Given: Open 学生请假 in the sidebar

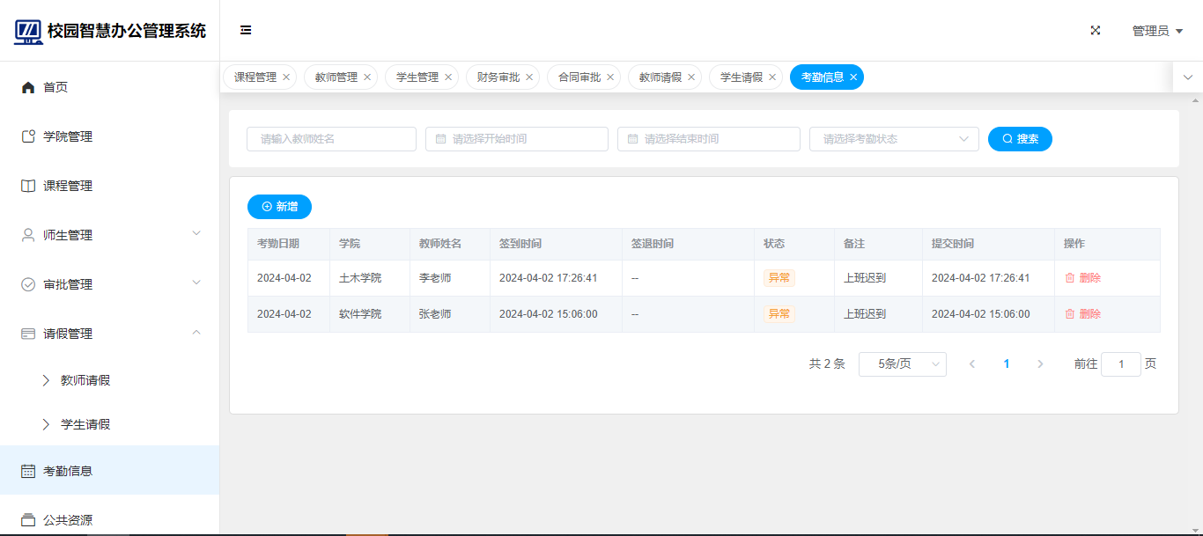Looking at the screenshot, I should (x=85, y=424).
